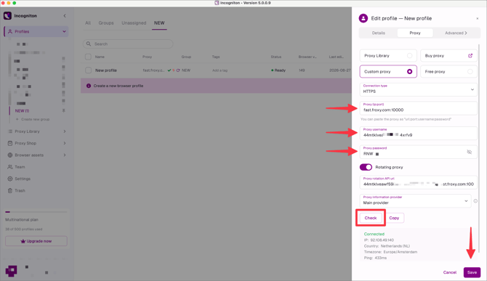Open the Connection type HTTPS dropdown
487x281 pixels.
coord(419,89)
